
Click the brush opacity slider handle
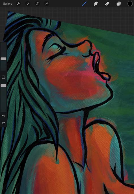click(3, 86)
